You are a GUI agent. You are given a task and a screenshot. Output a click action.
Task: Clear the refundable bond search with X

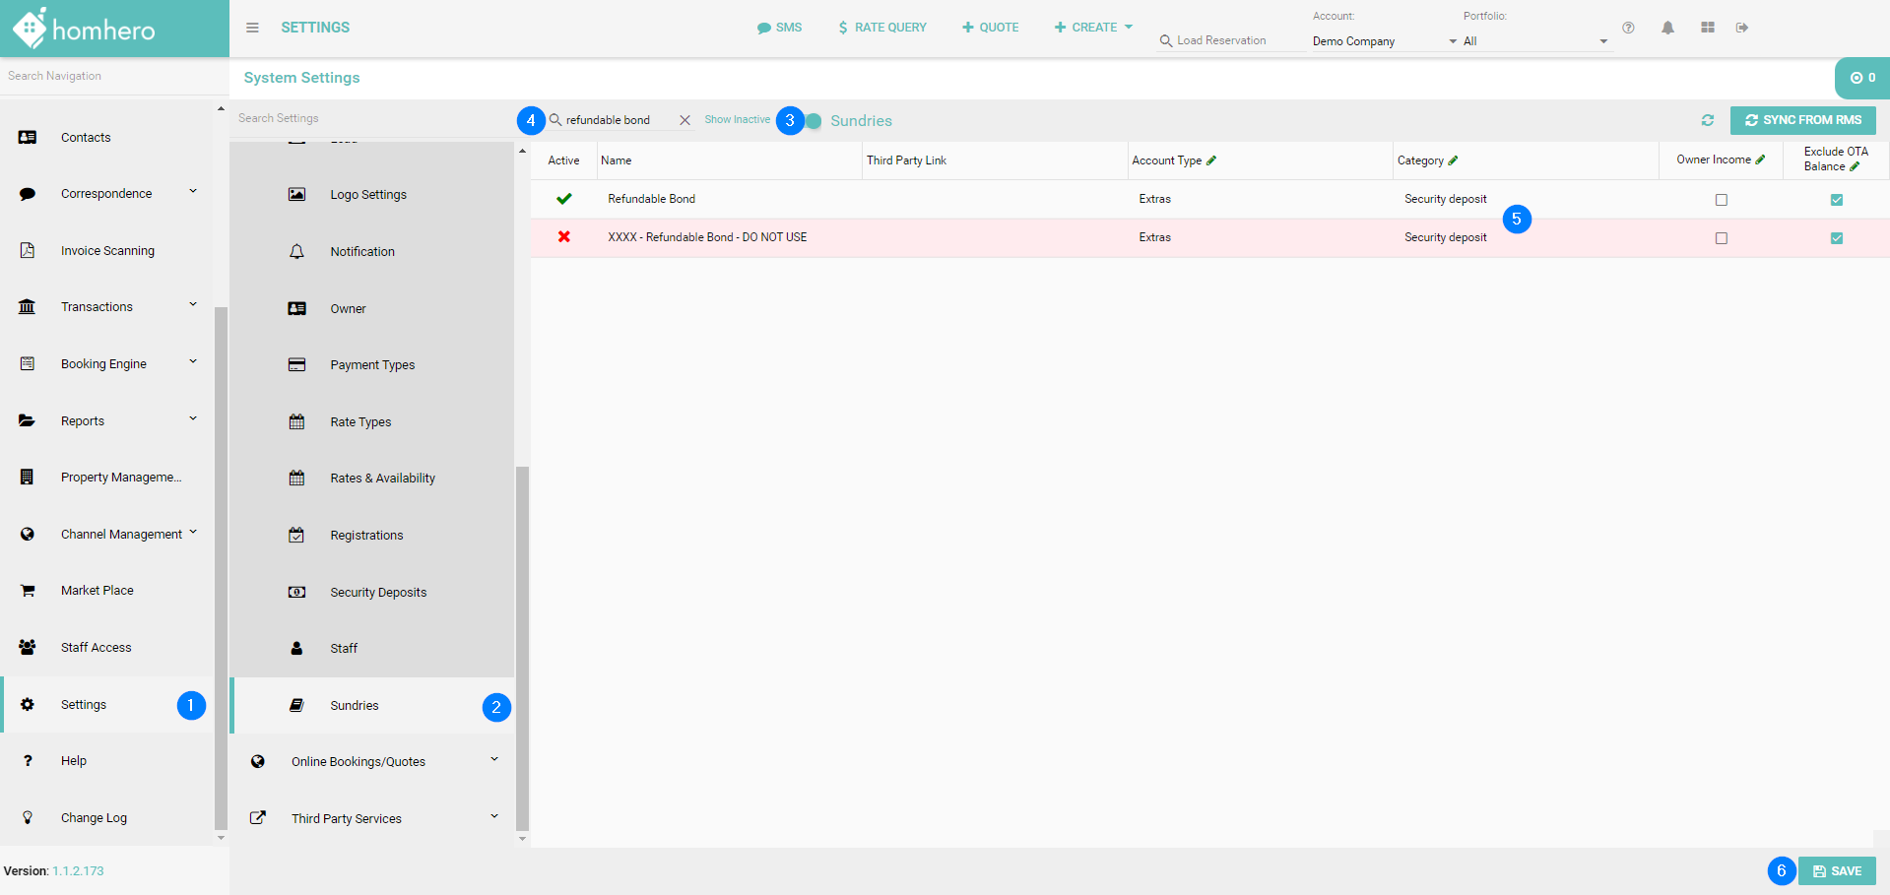tap(684, 120)
